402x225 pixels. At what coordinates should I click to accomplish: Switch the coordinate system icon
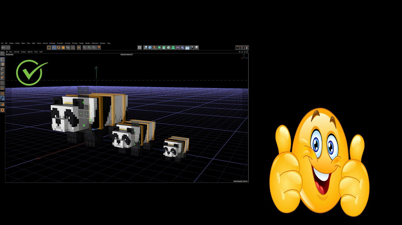(99, 48)
